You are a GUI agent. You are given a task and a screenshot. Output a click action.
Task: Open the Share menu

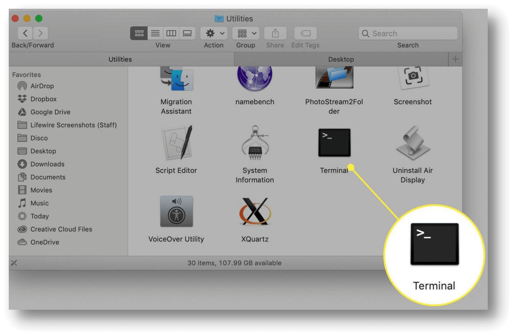(x=275, y=33)
